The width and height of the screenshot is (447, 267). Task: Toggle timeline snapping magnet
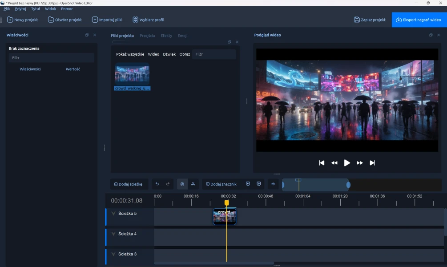(182, 184)
